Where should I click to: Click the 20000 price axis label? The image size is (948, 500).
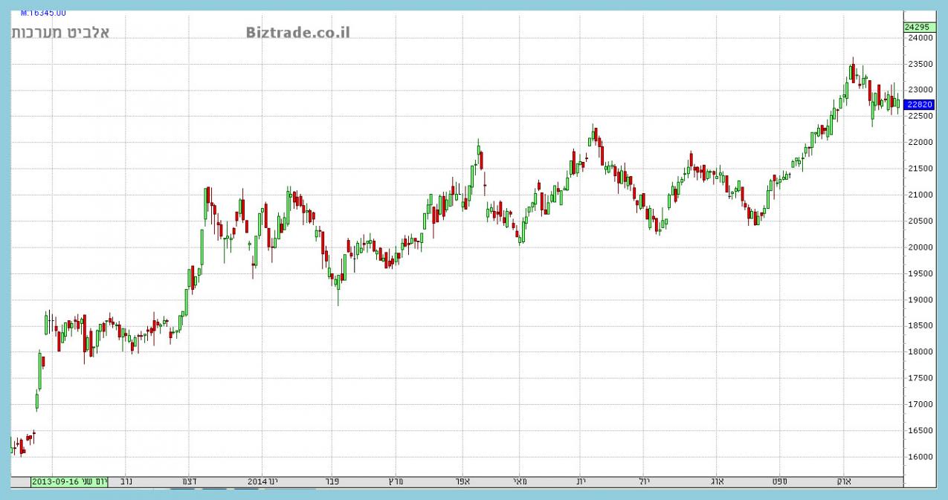point(920,247)
